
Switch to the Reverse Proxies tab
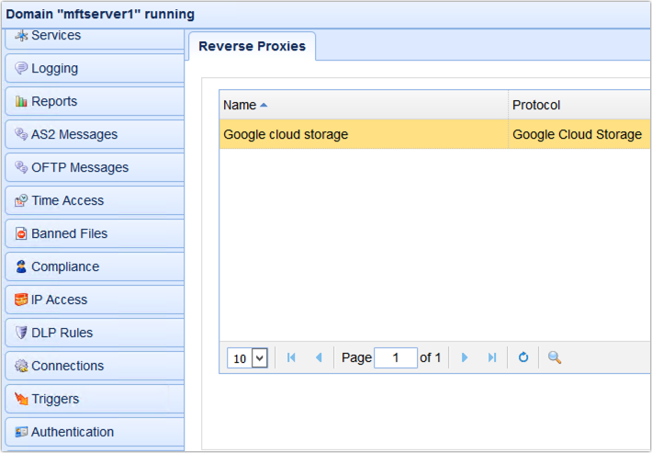coord(252,46)
